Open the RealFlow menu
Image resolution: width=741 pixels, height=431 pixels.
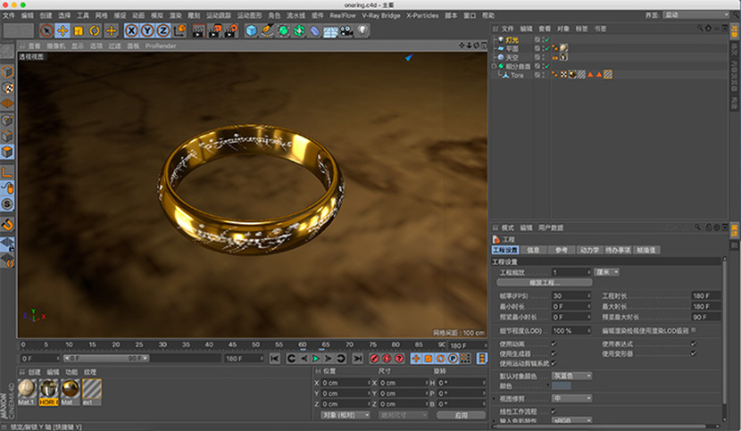(343, 15)
